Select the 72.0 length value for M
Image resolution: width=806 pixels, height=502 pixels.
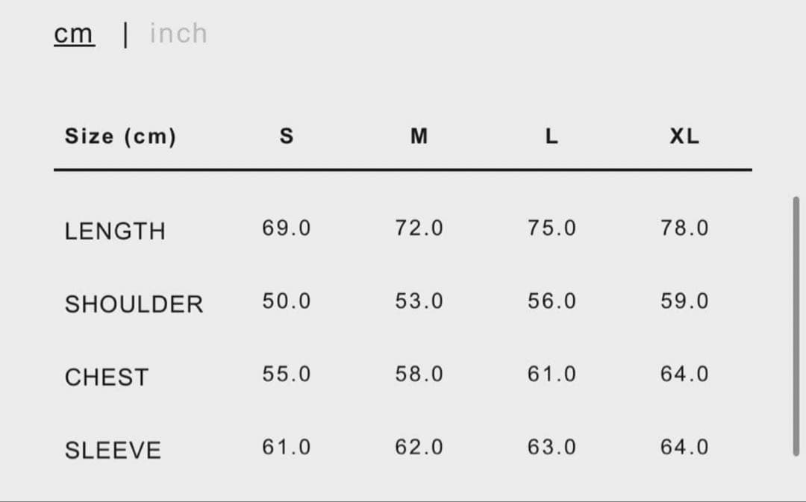(x=419, y=228)
